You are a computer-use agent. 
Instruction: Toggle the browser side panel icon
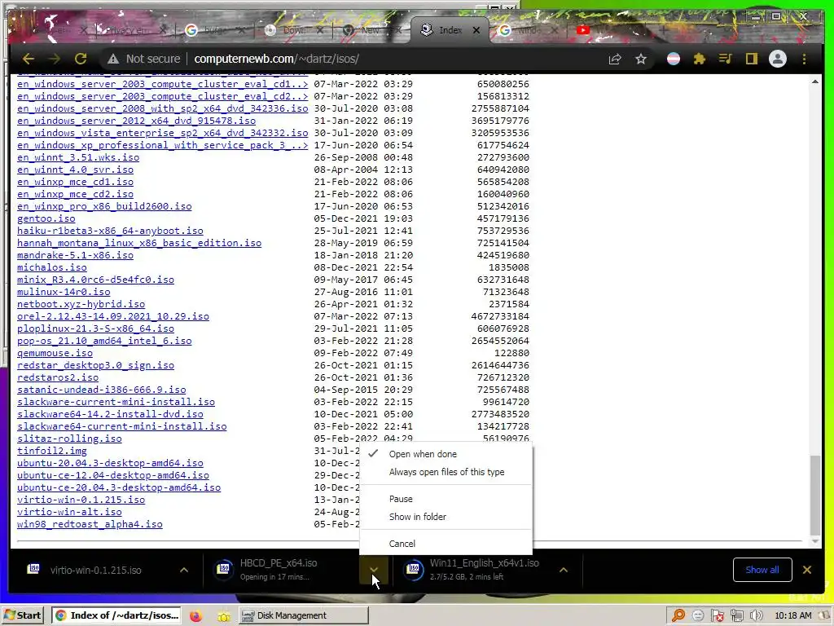point(752,59)
